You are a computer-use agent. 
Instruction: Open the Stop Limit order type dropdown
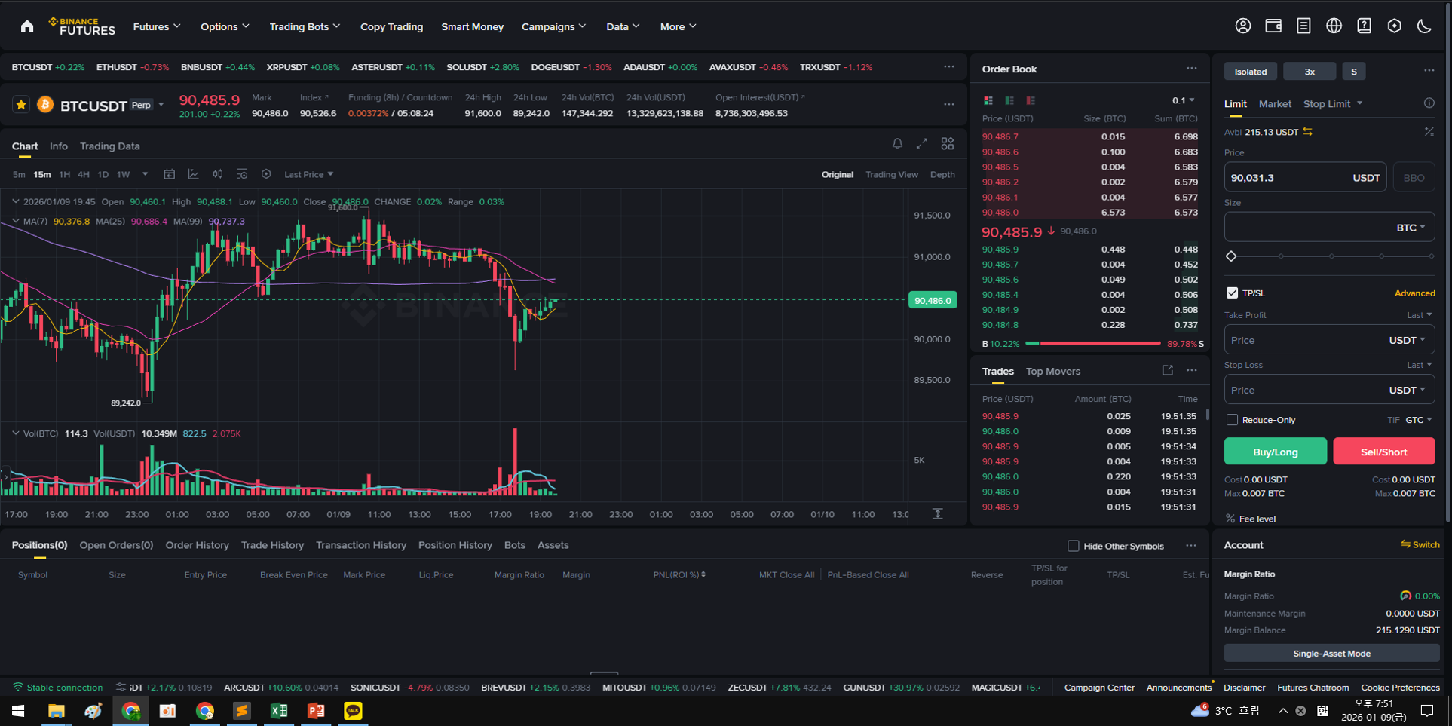click(x=1333, y=103)
